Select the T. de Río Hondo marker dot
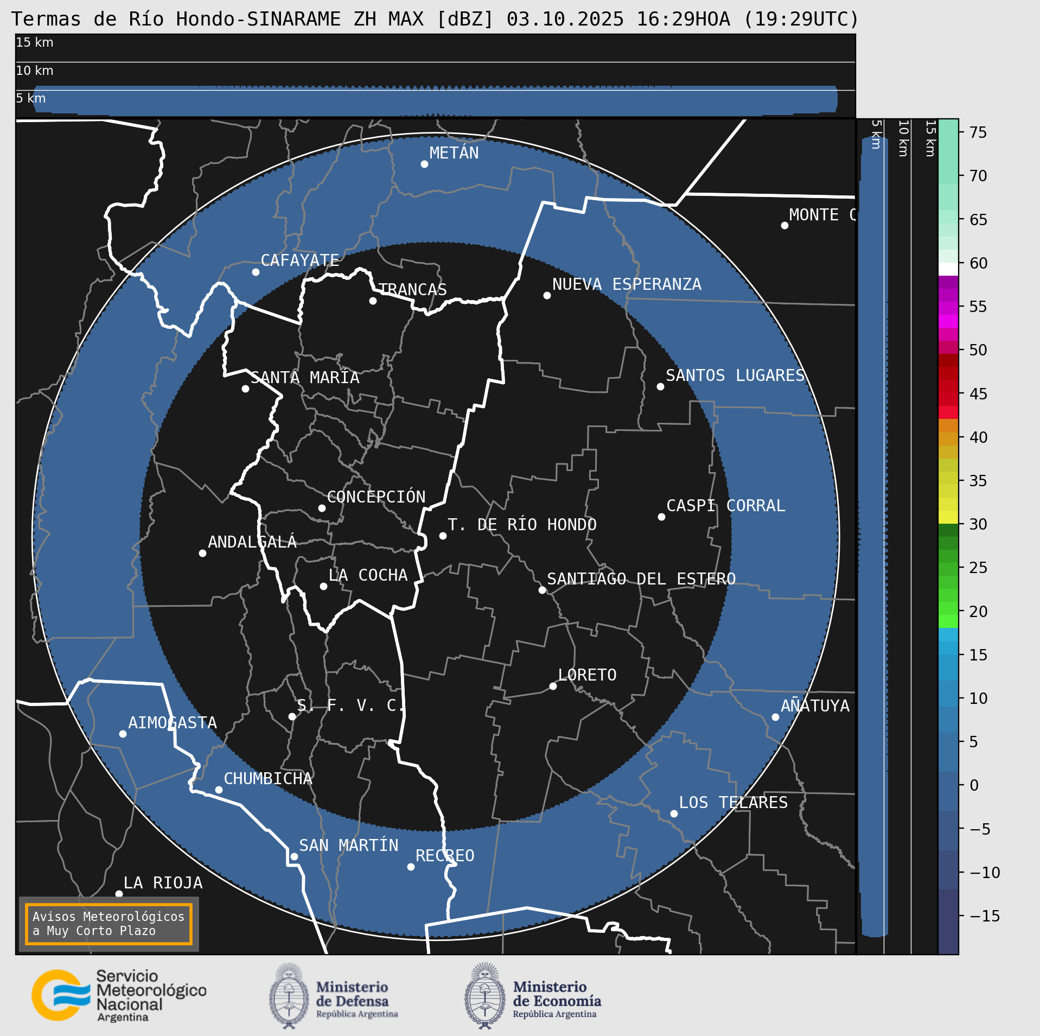The width and height of the screenshot is (1040, 1036). click(443, 536)
